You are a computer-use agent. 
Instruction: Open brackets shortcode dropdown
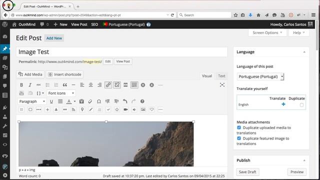(40, 93)
